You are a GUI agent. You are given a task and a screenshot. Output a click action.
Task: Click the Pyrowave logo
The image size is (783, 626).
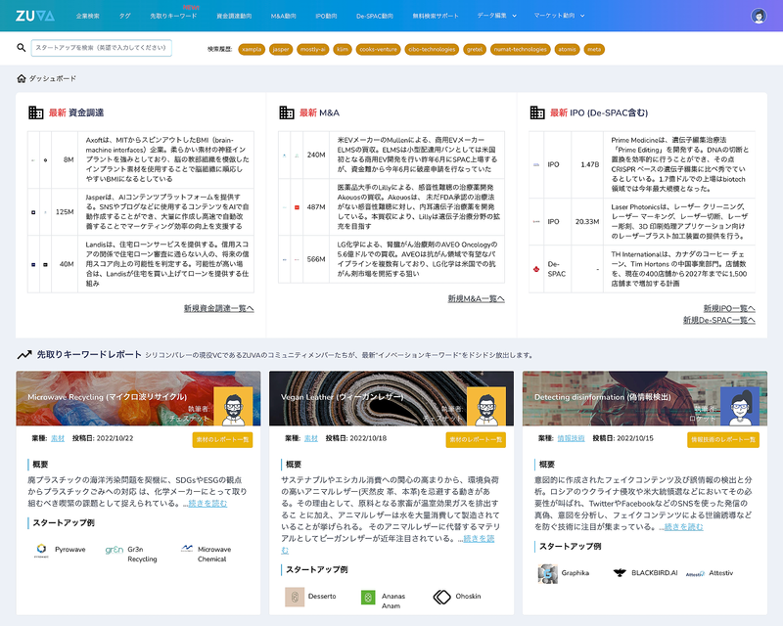[x=41, y=550]
